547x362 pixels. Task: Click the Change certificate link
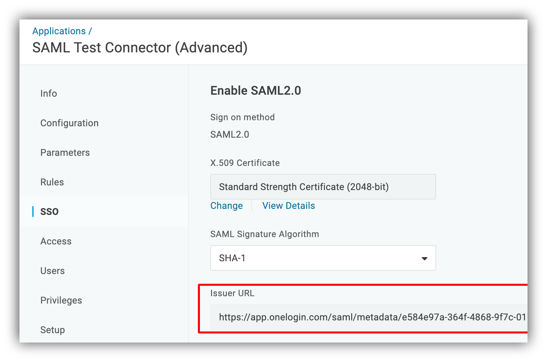coord(226,206)
